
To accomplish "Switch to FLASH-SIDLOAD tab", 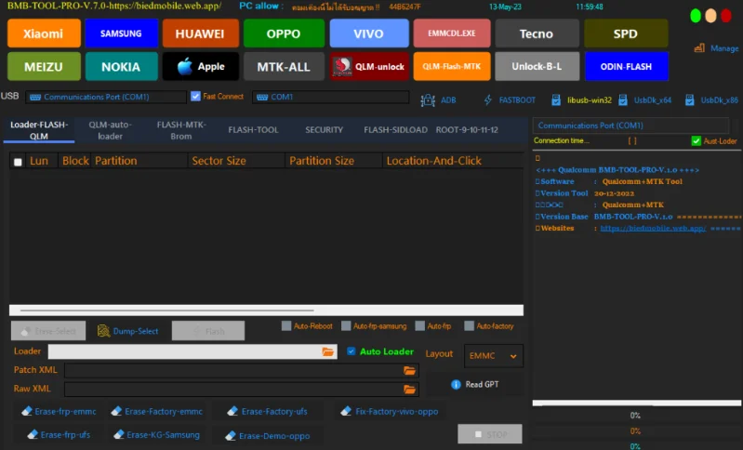I will tap(395, 130).
